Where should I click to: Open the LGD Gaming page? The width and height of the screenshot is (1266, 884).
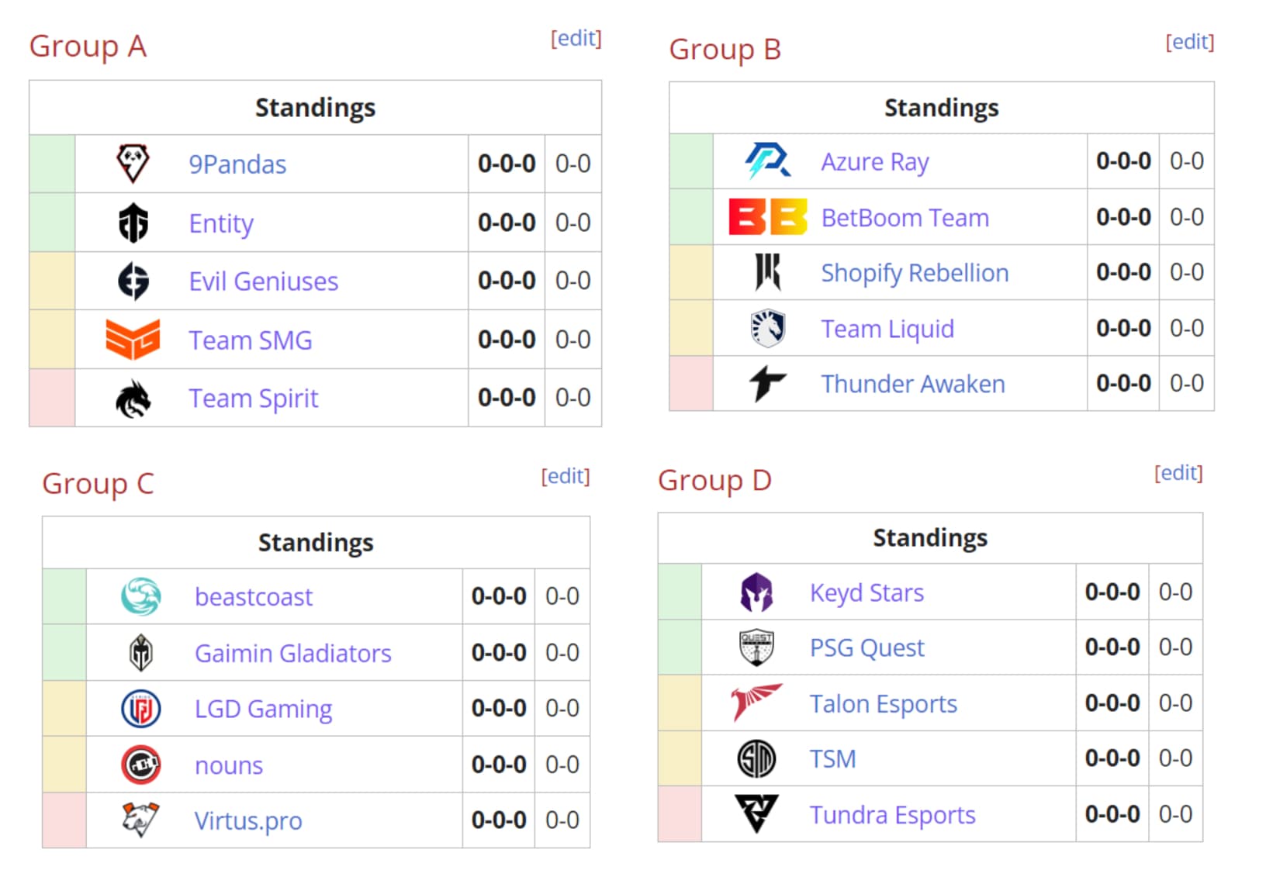[263, 708]
